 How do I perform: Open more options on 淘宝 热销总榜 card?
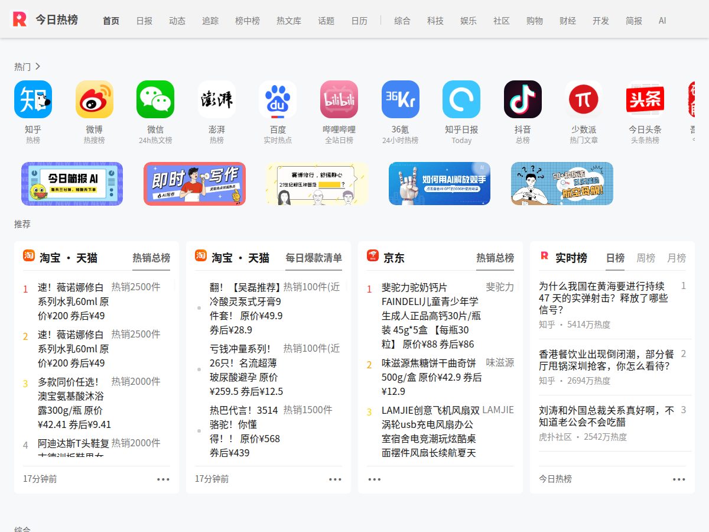point(163,479)
